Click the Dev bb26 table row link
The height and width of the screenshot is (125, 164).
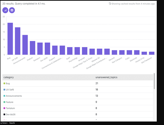[x=11, y=114]
